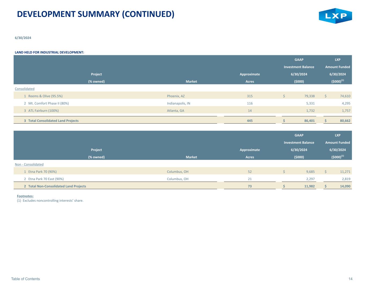Select the Indianapolis, IN market cell

(x=178, y=103)
